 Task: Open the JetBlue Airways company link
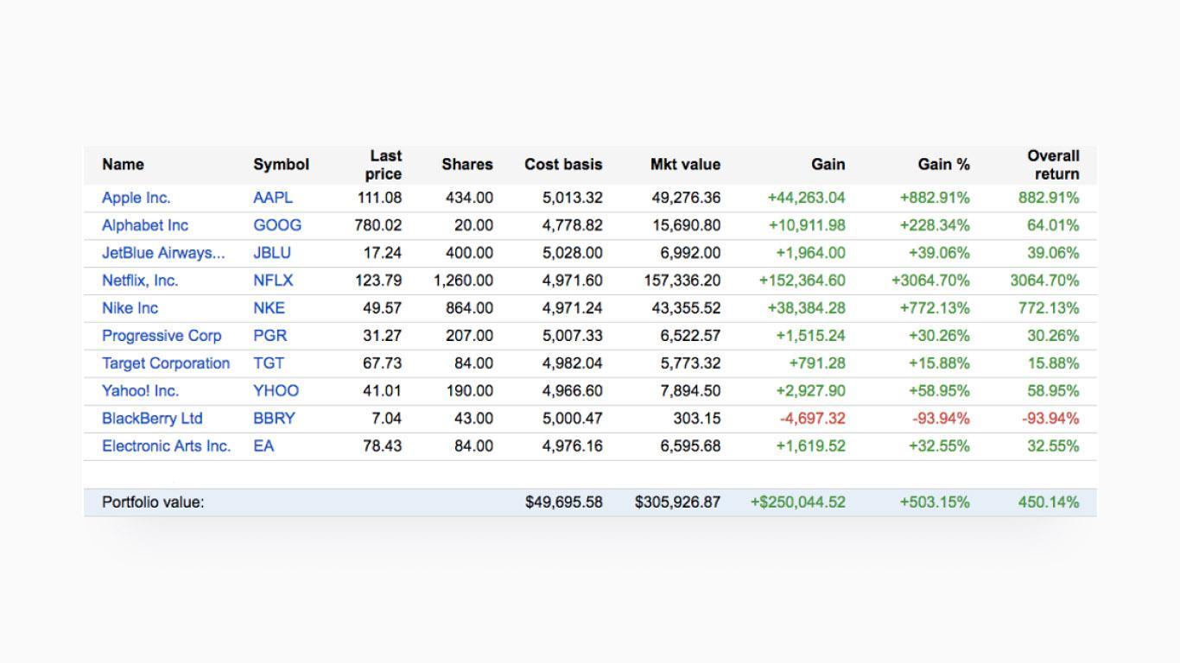tap(163, 253)
